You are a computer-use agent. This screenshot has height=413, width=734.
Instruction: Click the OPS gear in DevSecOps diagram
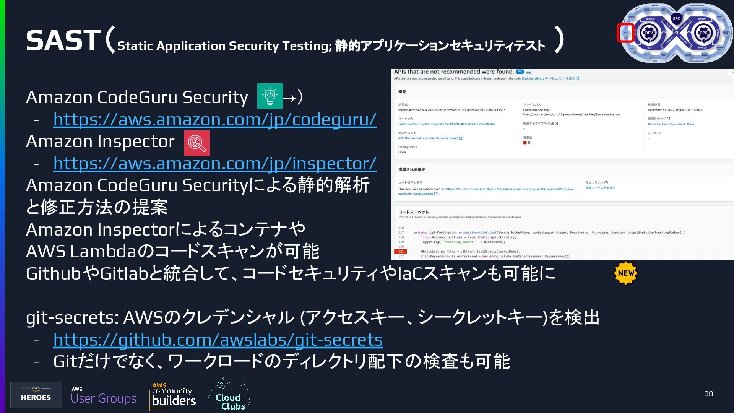[x=703, y=33]
